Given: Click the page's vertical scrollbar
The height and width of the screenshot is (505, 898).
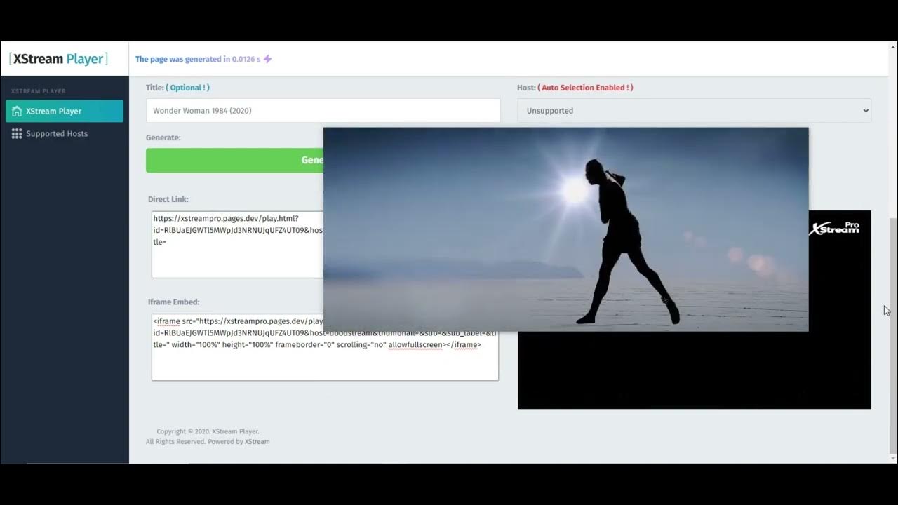Looking at the screenshot, I should (x=893, y=335).
